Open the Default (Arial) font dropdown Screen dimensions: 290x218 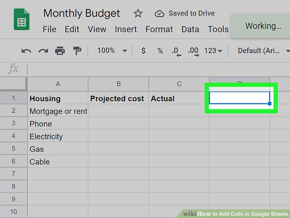pos(264,51)
